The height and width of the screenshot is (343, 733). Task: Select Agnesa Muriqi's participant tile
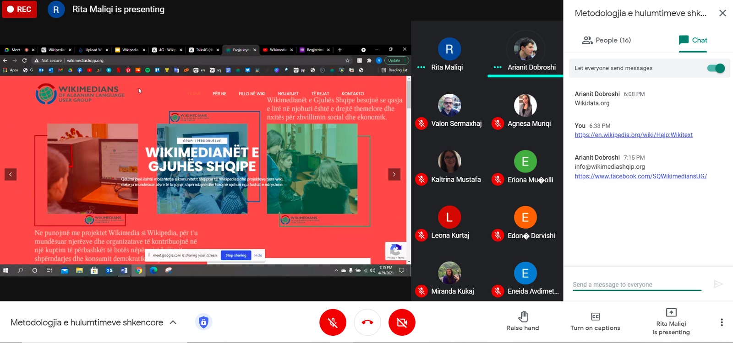coord(525,111)
